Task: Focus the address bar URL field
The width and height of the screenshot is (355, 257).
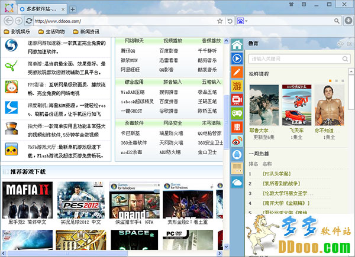Action: click(125, 21)
